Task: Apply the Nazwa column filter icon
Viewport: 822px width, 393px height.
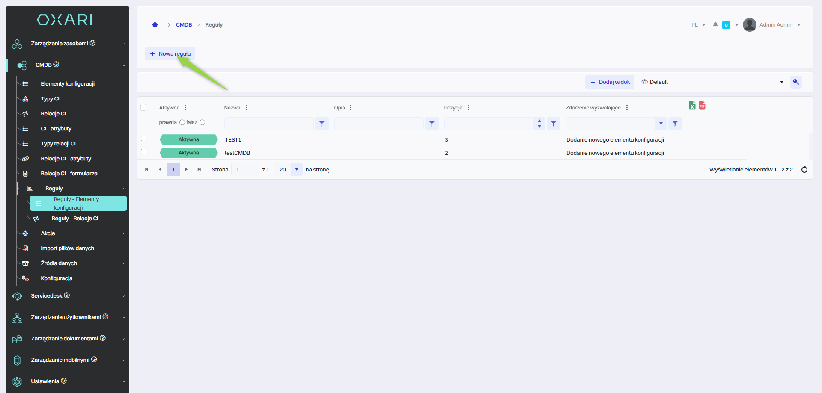Action: 322,124
